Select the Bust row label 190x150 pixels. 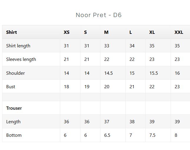pyautogui.click(x=11, y=87)
